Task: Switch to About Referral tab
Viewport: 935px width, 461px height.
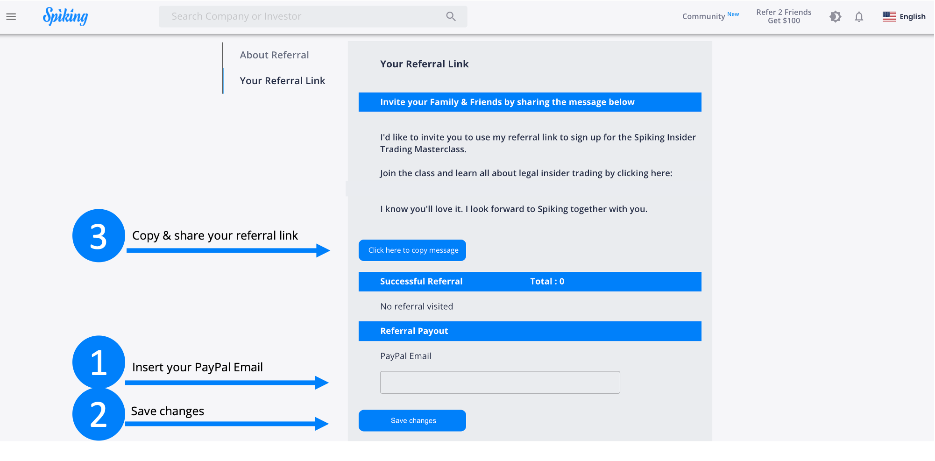Action: (274, 55)
